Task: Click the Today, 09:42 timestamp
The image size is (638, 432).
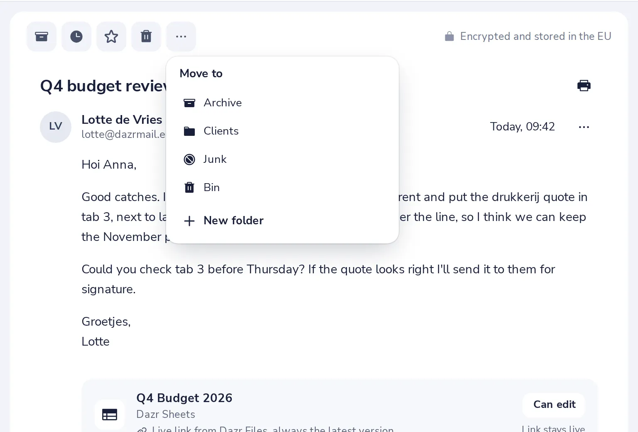Action: [x=522, y=127]
